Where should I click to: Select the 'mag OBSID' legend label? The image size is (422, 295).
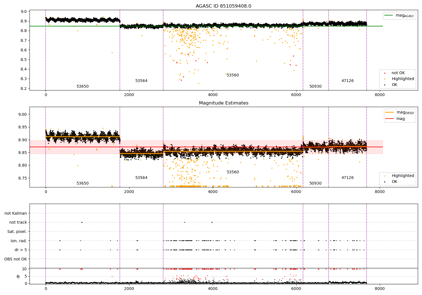(x=405, y=112)
